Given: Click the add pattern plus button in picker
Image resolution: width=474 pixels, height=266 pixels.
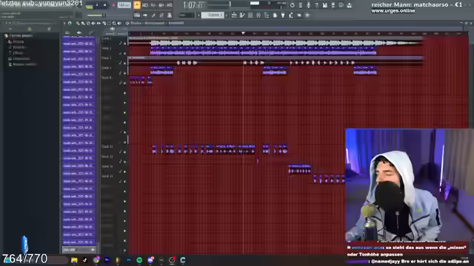Looking at the screenshot, I should click(93, 250).
